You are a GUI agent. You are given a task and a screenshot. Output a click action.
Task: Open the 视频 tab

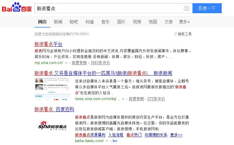[x=137, y=22]
